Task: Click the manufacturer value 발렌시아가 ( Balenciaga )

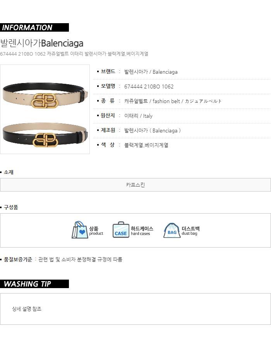Action: coord(153,131)
